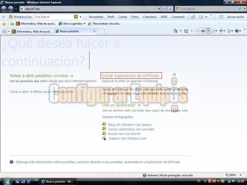Open the search provider dropdown arrow
The height and width of the screenshot is (185, 247).
tap(245, 9)
